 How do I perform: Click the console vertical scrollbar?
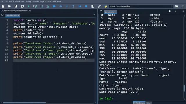click(184, 88)
